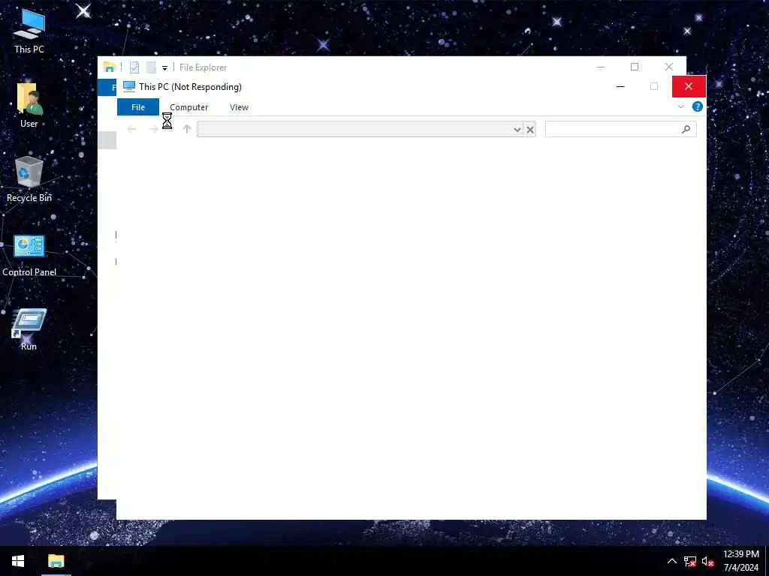
Task: Expand the ribbon with the chevron
Action: click(680, 106)
